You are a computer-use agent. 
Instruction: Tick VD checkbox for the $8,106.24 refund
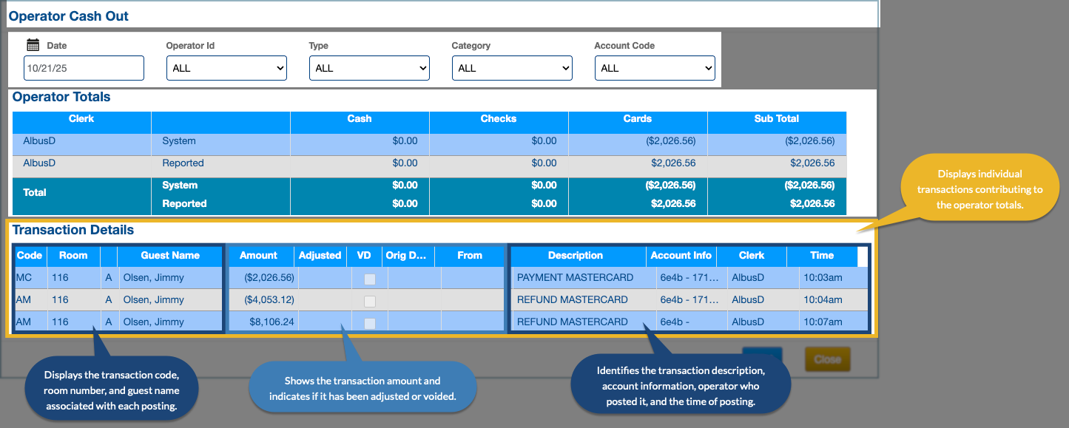coord(370,323)
